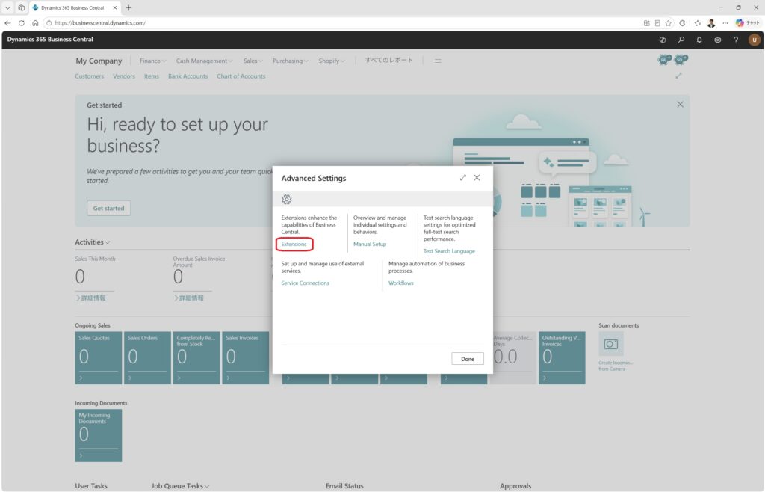Open the Extensions link in Advanced Settings

(294, 244)
